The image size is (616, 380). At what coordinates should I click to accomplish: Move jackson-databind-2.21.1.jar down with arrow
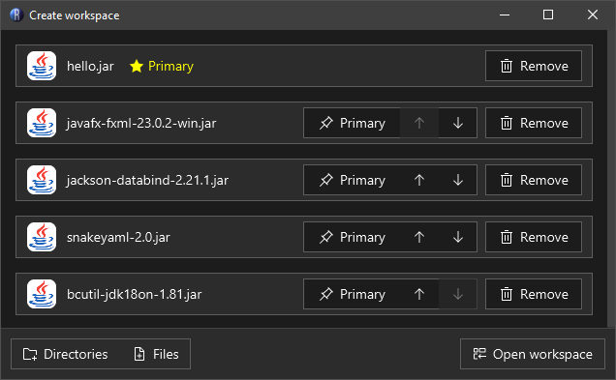pos(458,180)
